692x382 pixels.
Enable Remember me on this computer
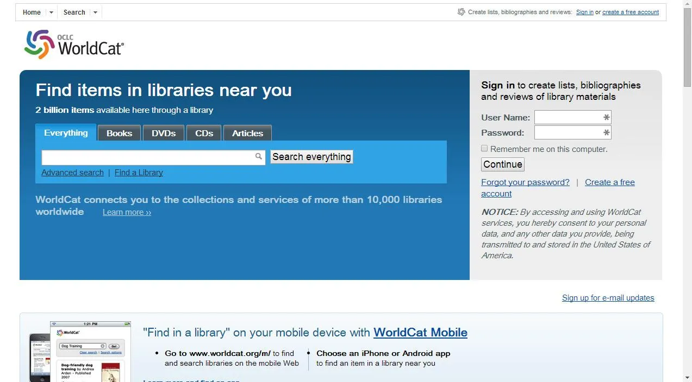[x=484, y=148]
